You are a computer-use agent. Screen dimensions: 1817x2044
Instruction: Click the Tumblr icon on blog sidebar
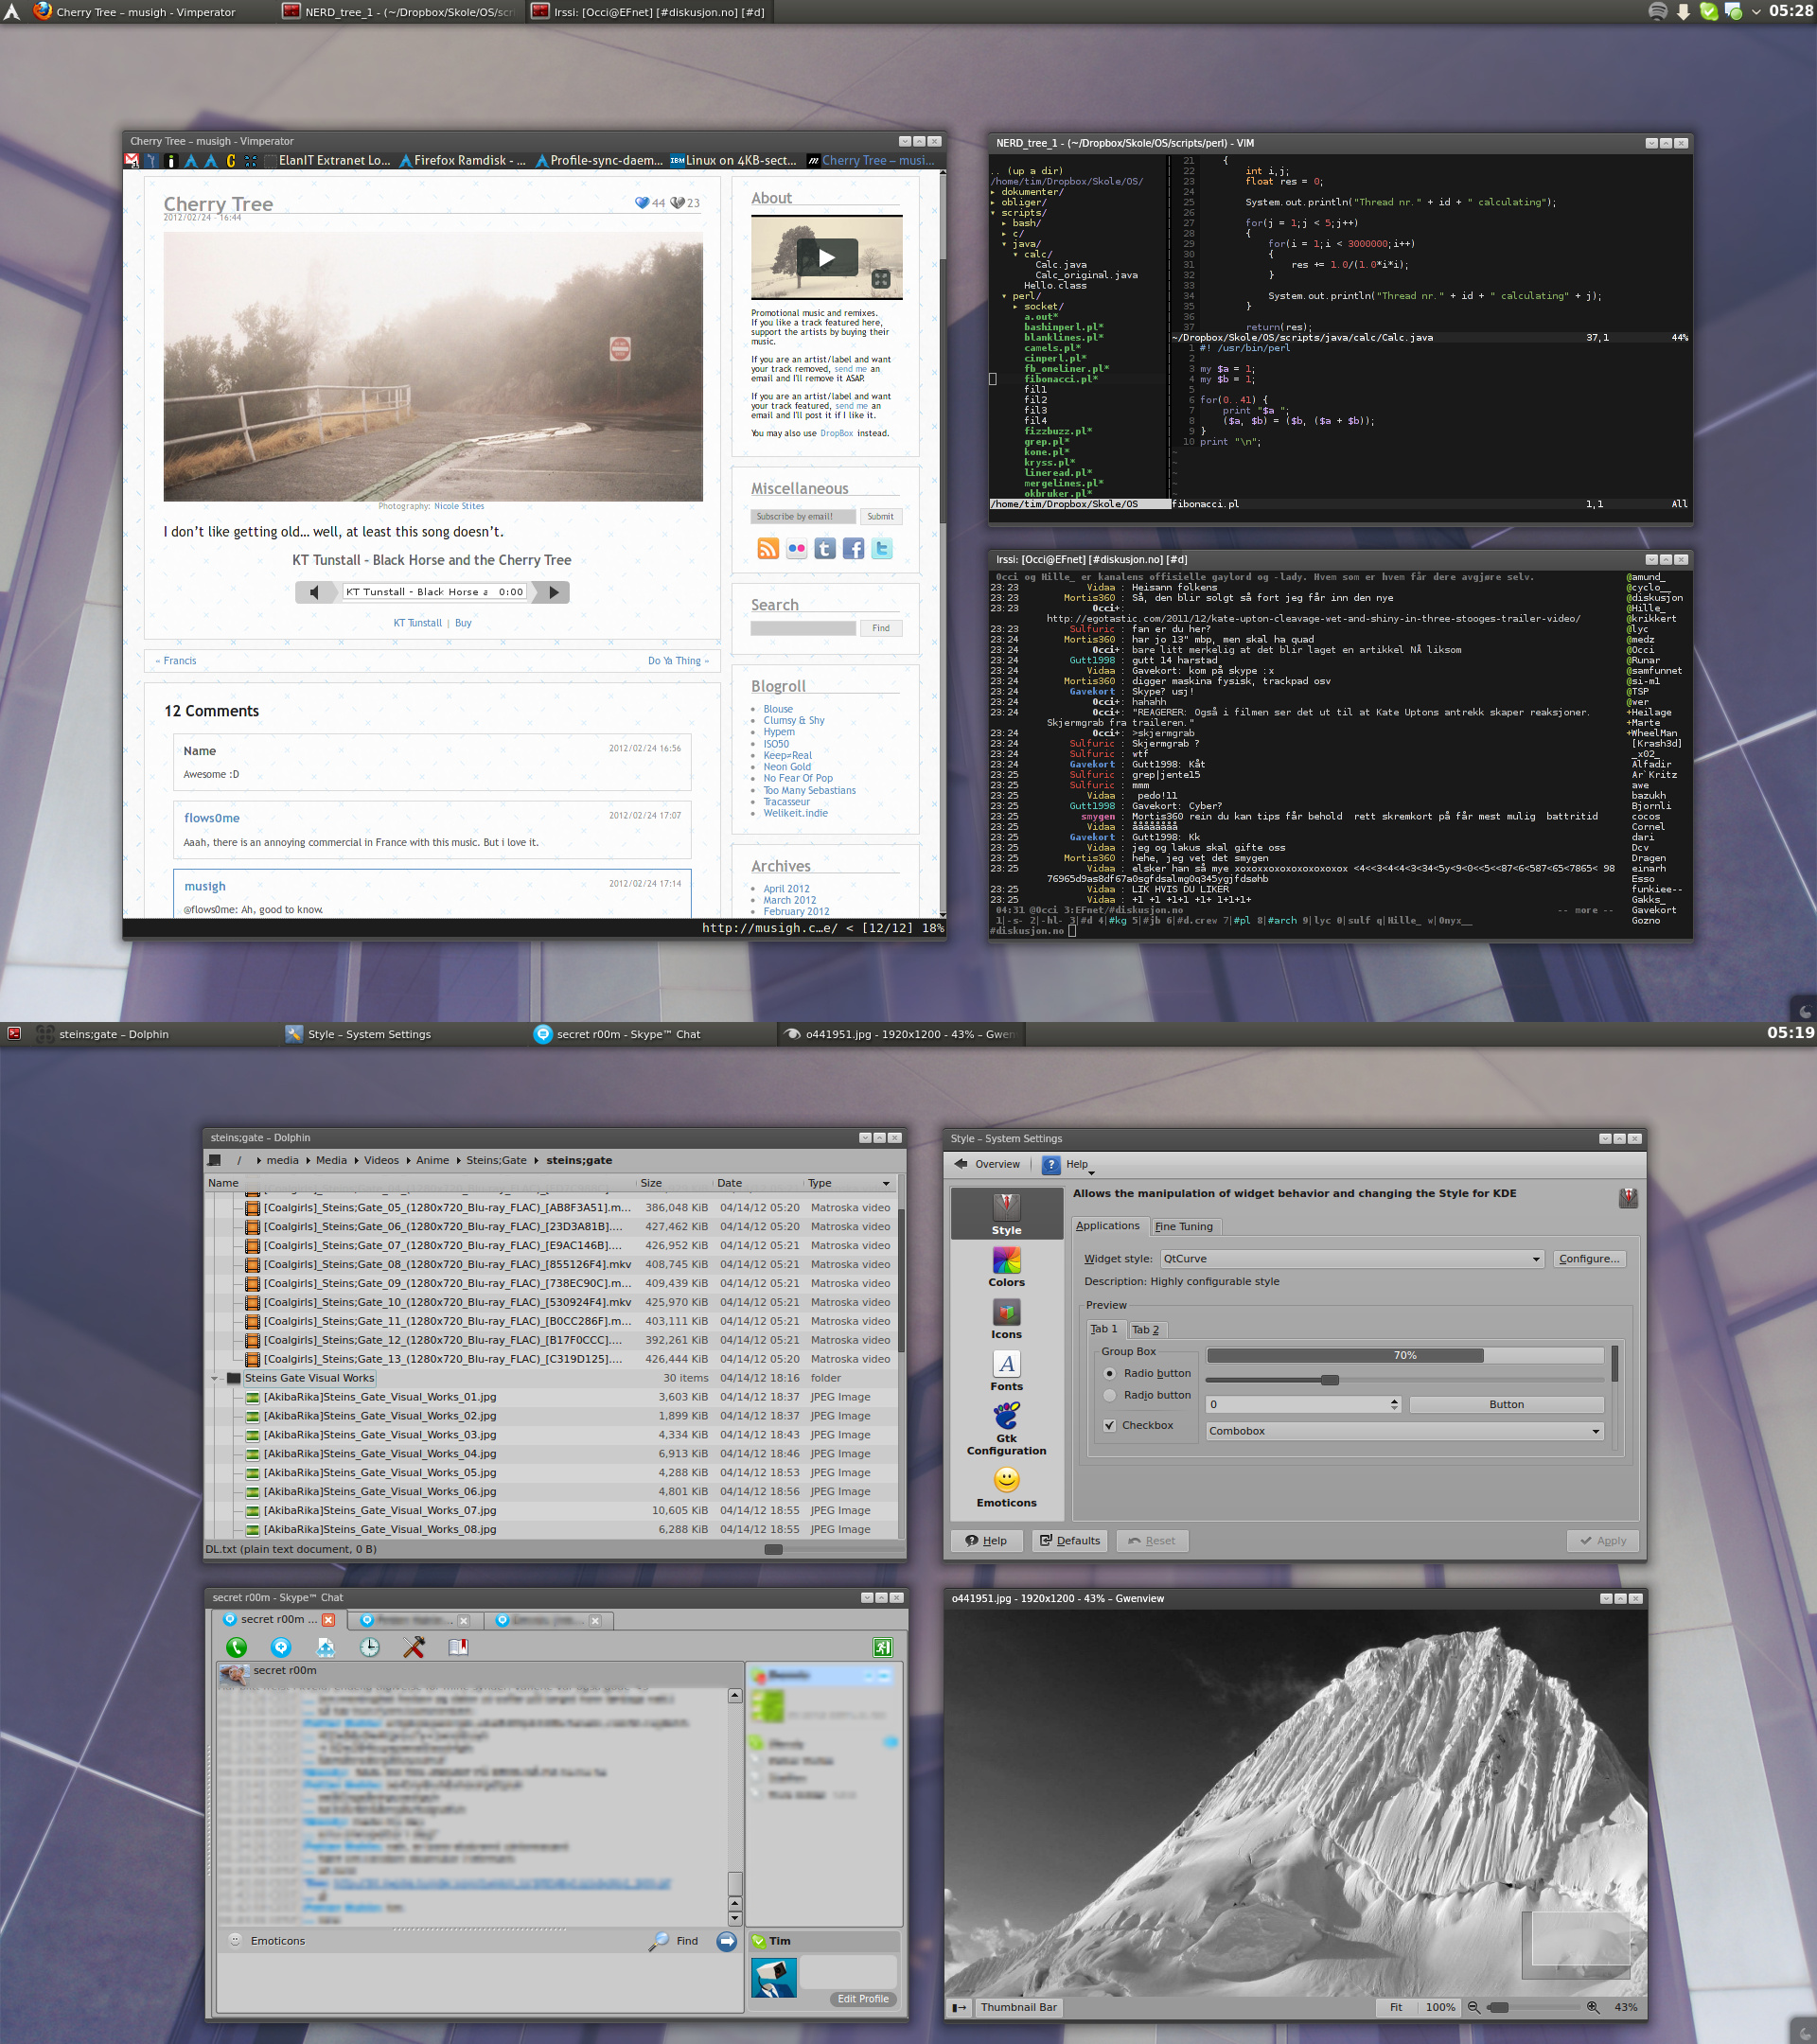pos(825,548)
